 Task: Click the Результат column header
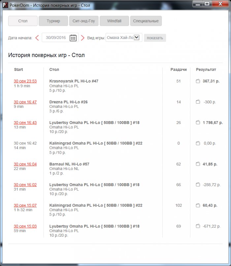coord(206,69)
